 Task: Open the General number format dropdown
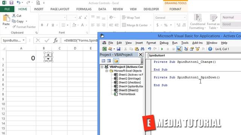(x=185, y=18)
